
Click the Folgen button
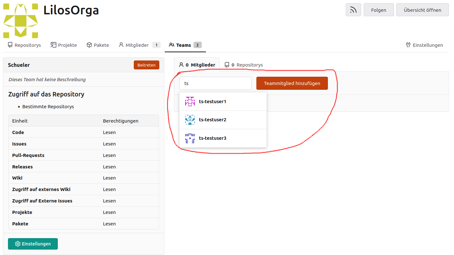coord(378,10)
